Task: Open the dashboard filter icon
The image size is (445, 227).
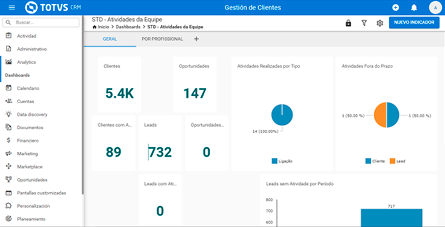Action: point(364,23)
